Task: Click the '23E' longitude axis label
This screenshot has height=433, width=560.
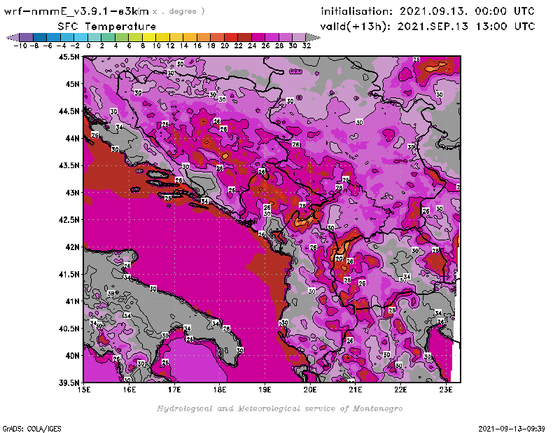Action: [446, 390]
